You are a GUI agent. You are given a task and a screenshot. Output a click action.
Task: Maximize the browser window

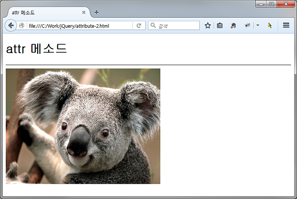[271, 4]
